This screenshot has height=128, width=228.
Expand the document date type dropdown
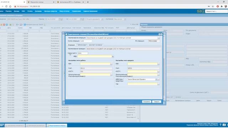(102, 19)
